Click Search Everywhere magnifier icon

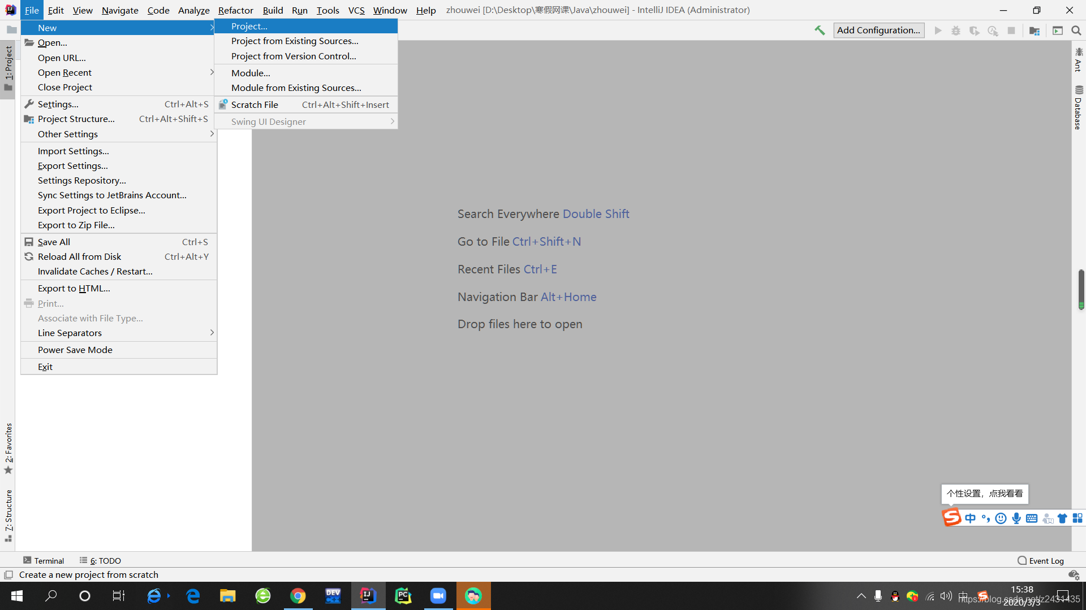click(1076, 30)
